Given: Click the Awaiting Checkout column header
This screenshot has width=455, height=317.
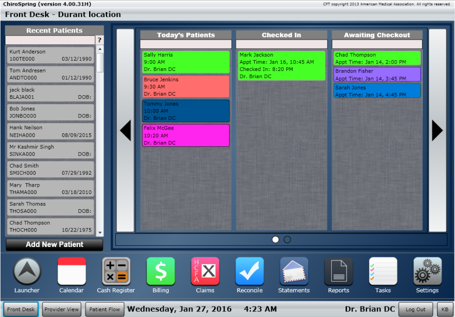Looking at the screenshot, I should pos(377,35).
